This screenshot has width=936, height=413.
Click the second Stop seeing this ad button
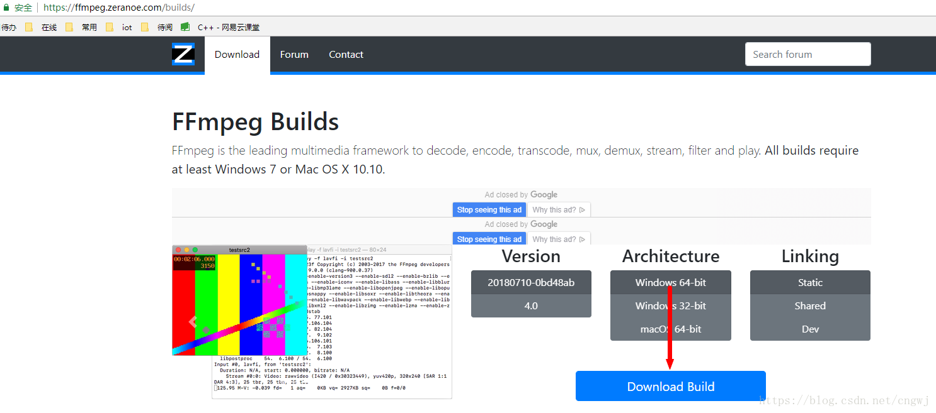(x=489, y=239)
